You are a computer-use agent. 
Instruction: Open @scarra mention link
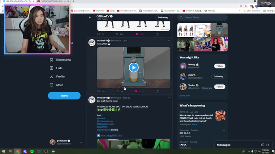101,118
